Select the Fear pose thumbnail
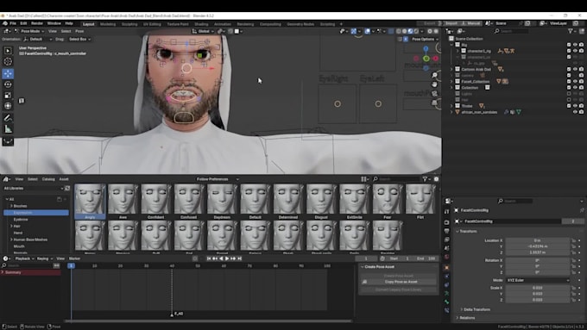The width and height of the screenshot is (587, 330). [x=387, y=201]
